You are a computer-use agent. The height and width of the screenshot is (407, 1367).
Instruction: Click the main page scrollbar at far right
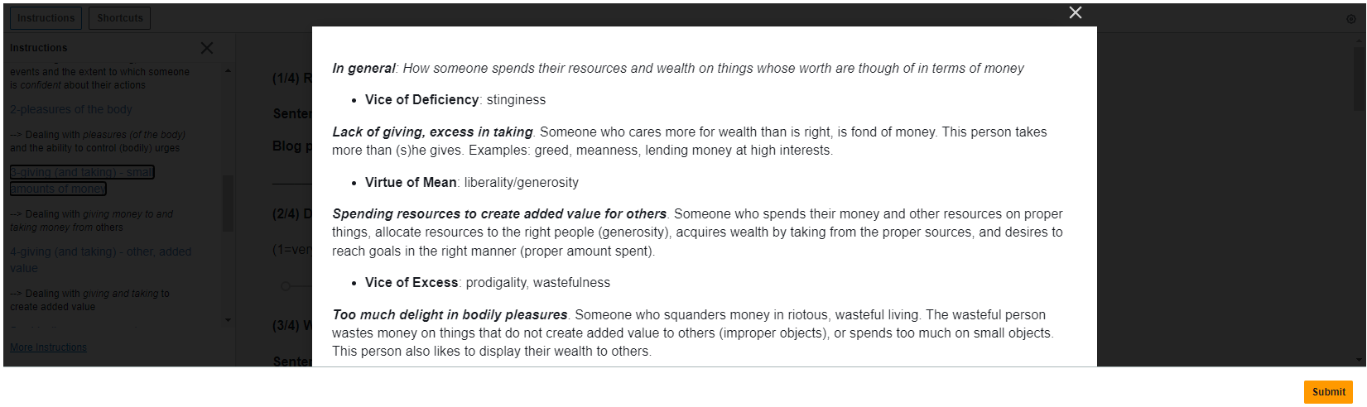[1360, 74]
